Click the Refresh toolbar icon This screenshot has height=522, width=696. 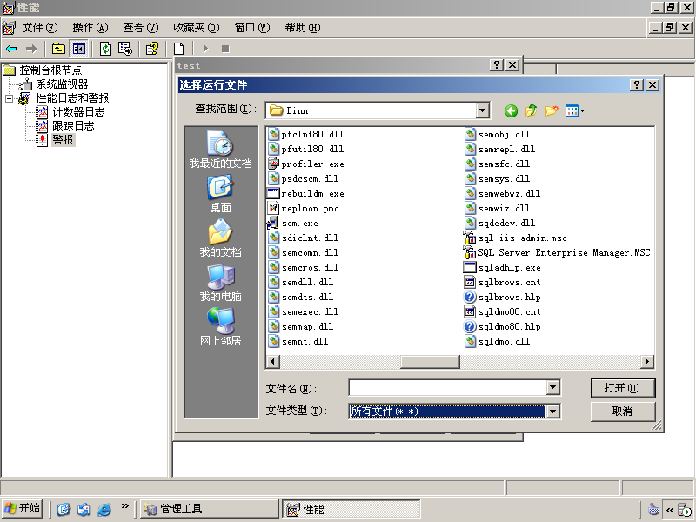coord(105,49)
